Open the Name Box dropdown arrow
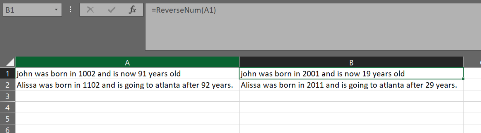481x133 pixels. coord(56,10)
